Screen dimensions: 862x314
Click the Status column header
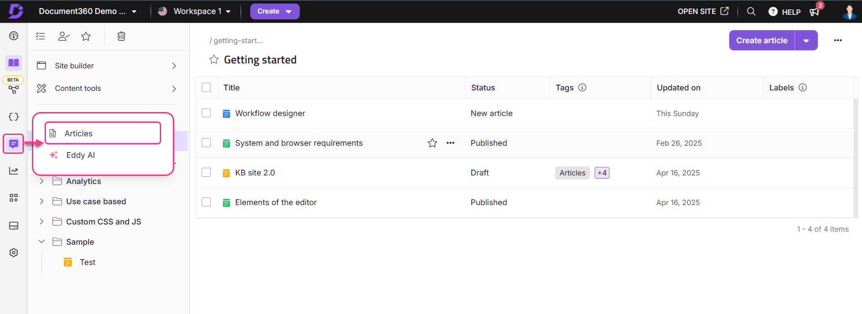click(x=483, y=88)
